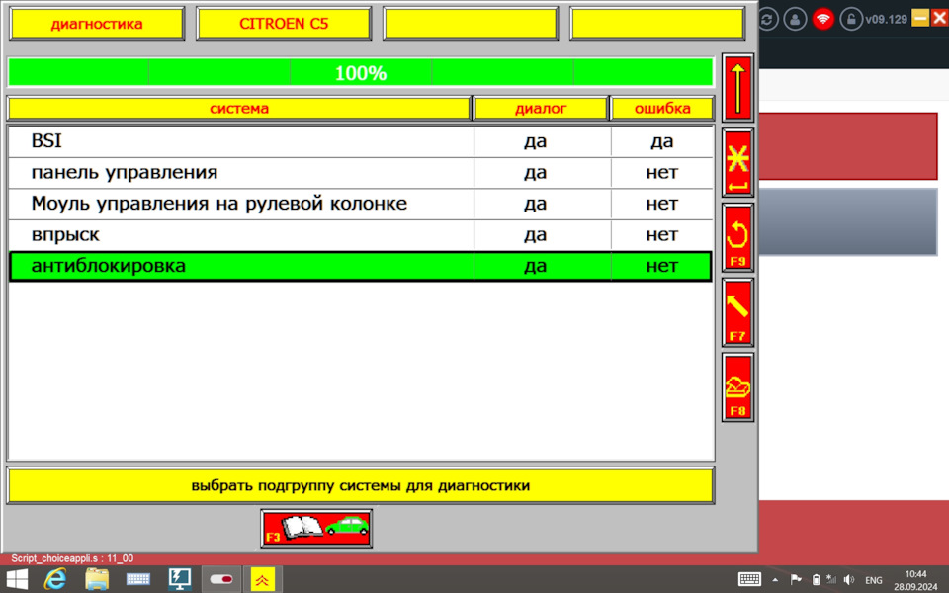Click the F7 diagonal arrow back button

coord(737,313)
